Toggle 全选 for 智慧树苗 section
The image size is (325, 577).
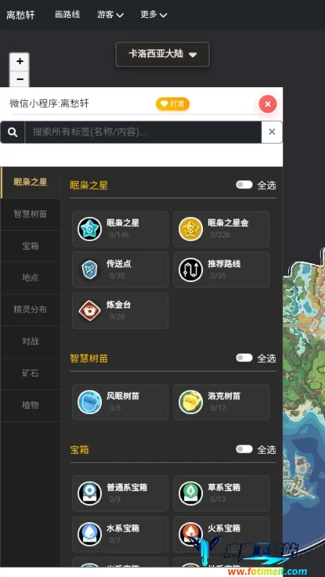click(x=244, y=358)
